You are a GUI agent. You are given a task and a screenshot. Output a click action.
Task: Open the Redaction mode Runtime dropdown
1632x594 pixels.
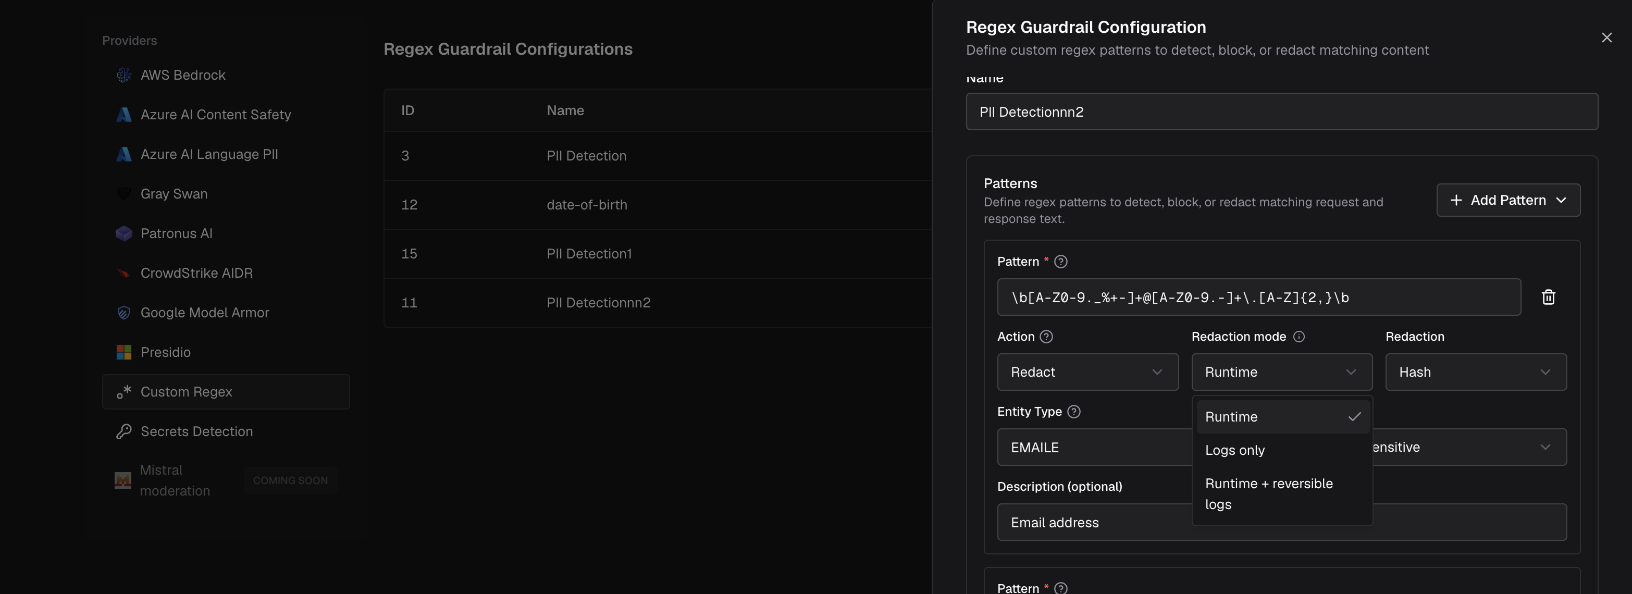(x=1282, y=372)
